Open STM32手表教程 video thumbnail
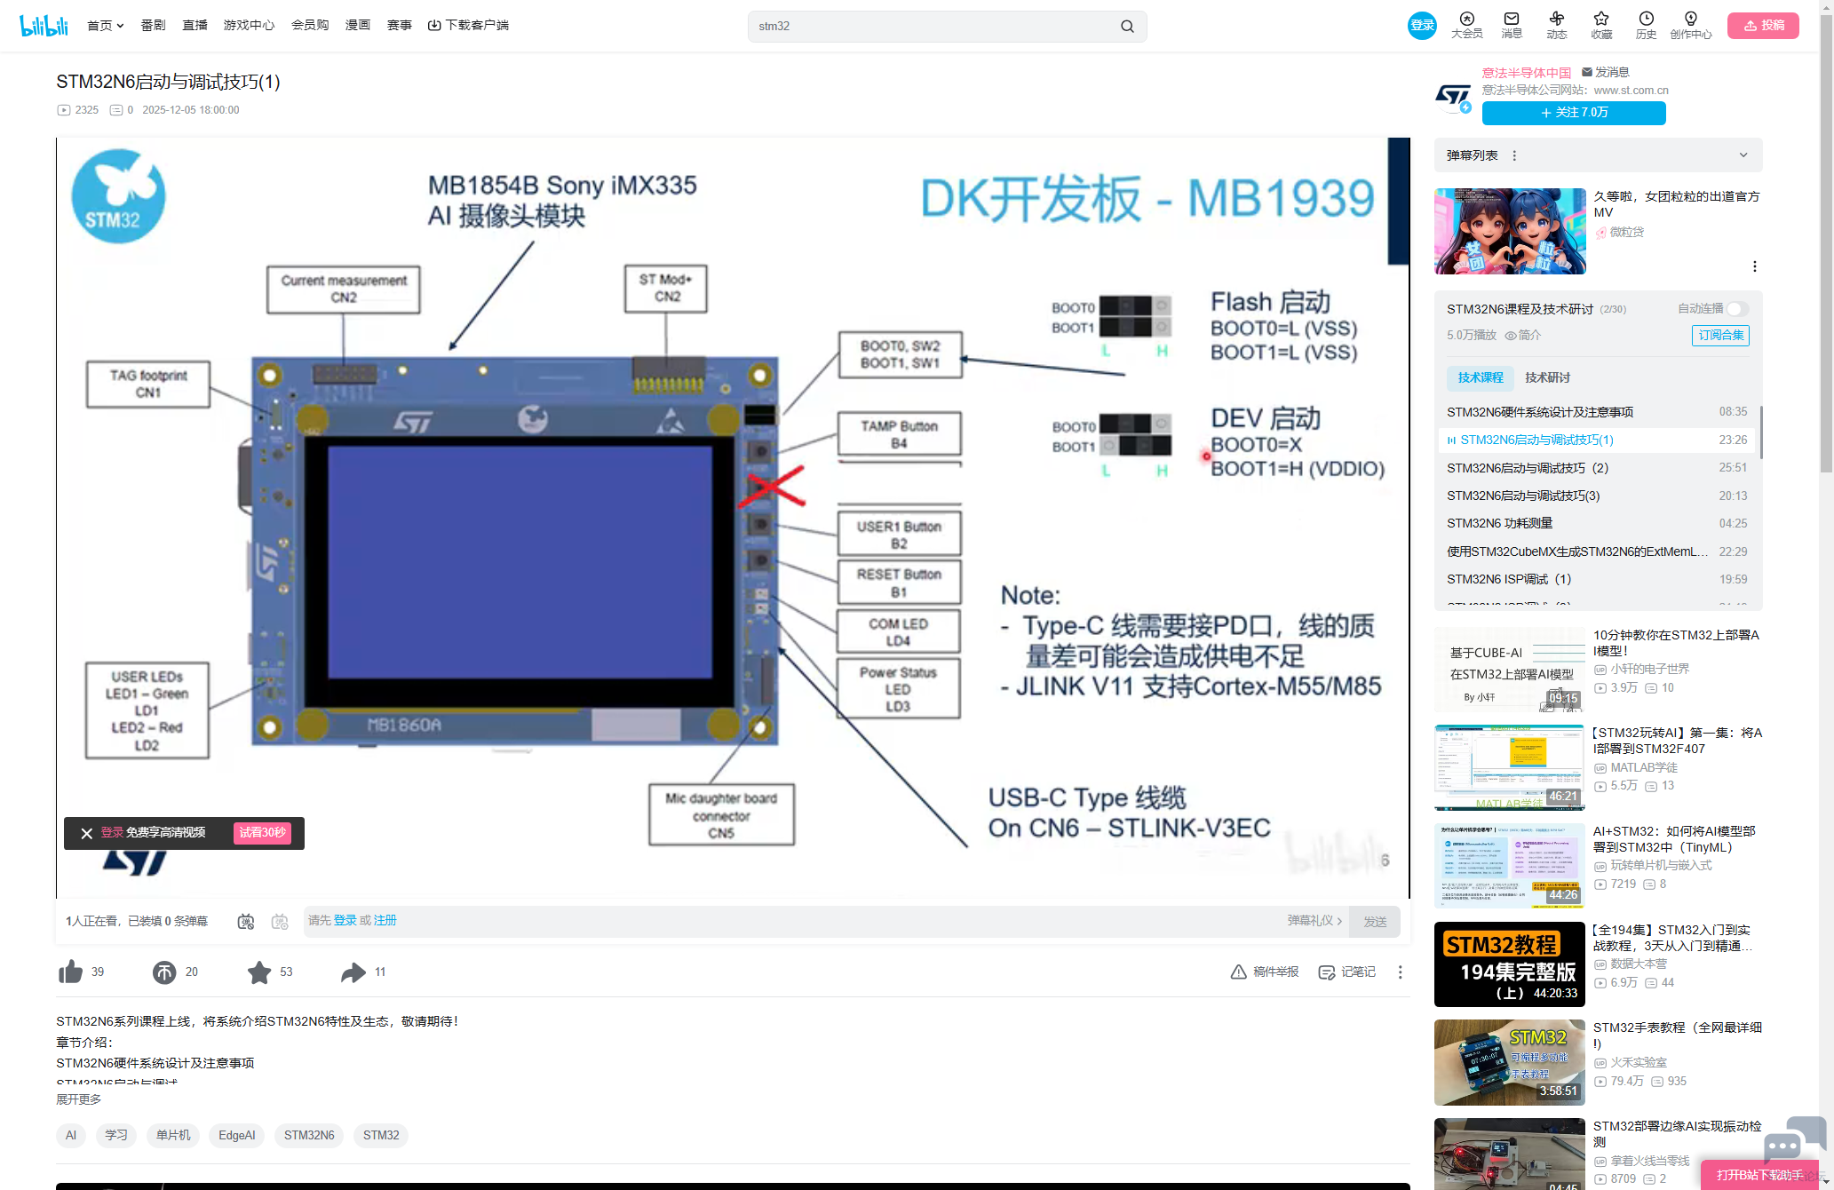Viewport: 1834px width, 1190px height. [x=1510, y=1063]
